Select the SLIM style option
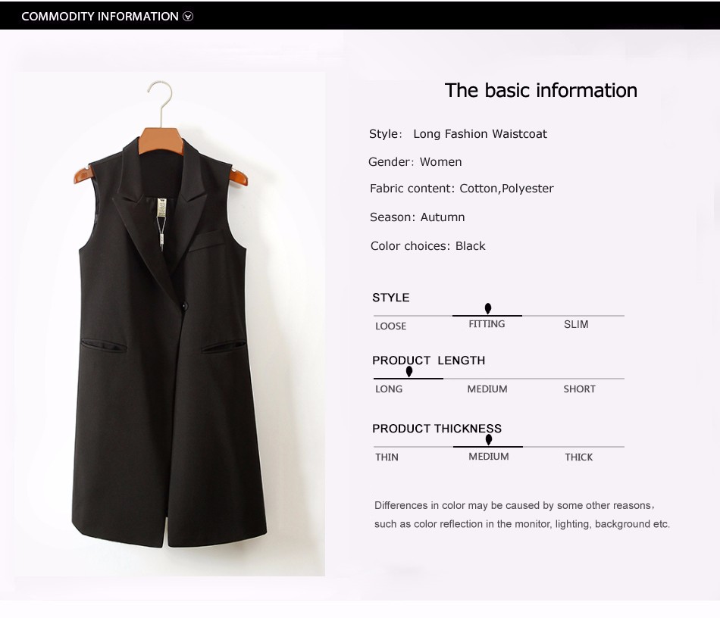The width and height of the screenshot is (720, 618). point(576,324)
